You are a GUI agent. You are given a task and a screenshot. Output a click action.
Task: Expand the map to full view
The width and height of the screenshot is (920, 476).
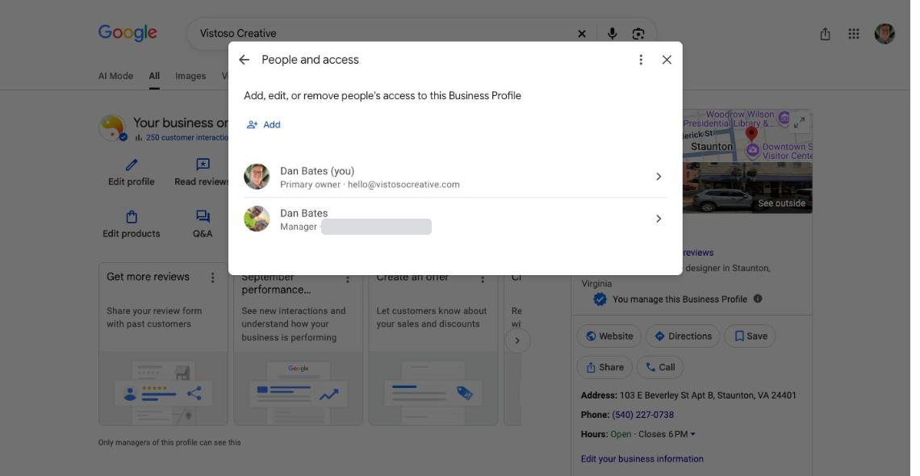click(799, 123)
